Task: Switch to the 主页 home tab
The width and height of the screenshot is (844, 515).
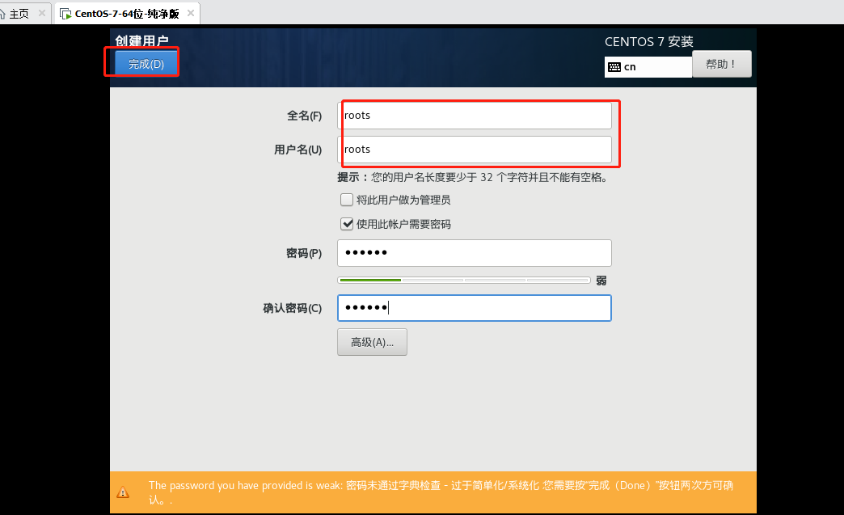Action: [19, 14]
